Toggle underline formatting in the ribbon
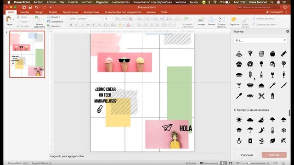 click(82, 25)
